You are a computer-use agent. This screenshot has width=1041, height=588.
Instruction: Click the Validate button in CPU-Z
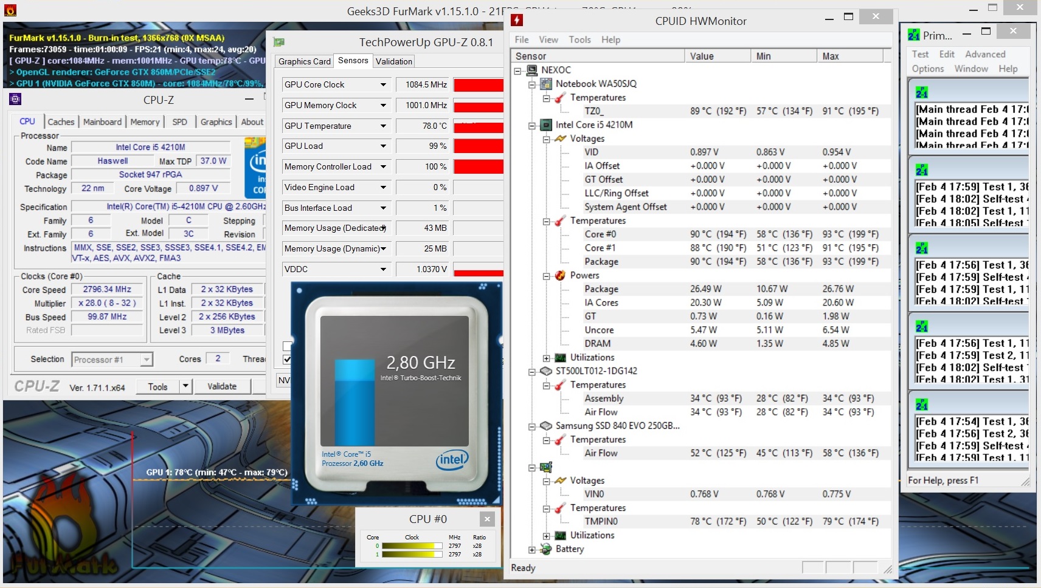222,386
